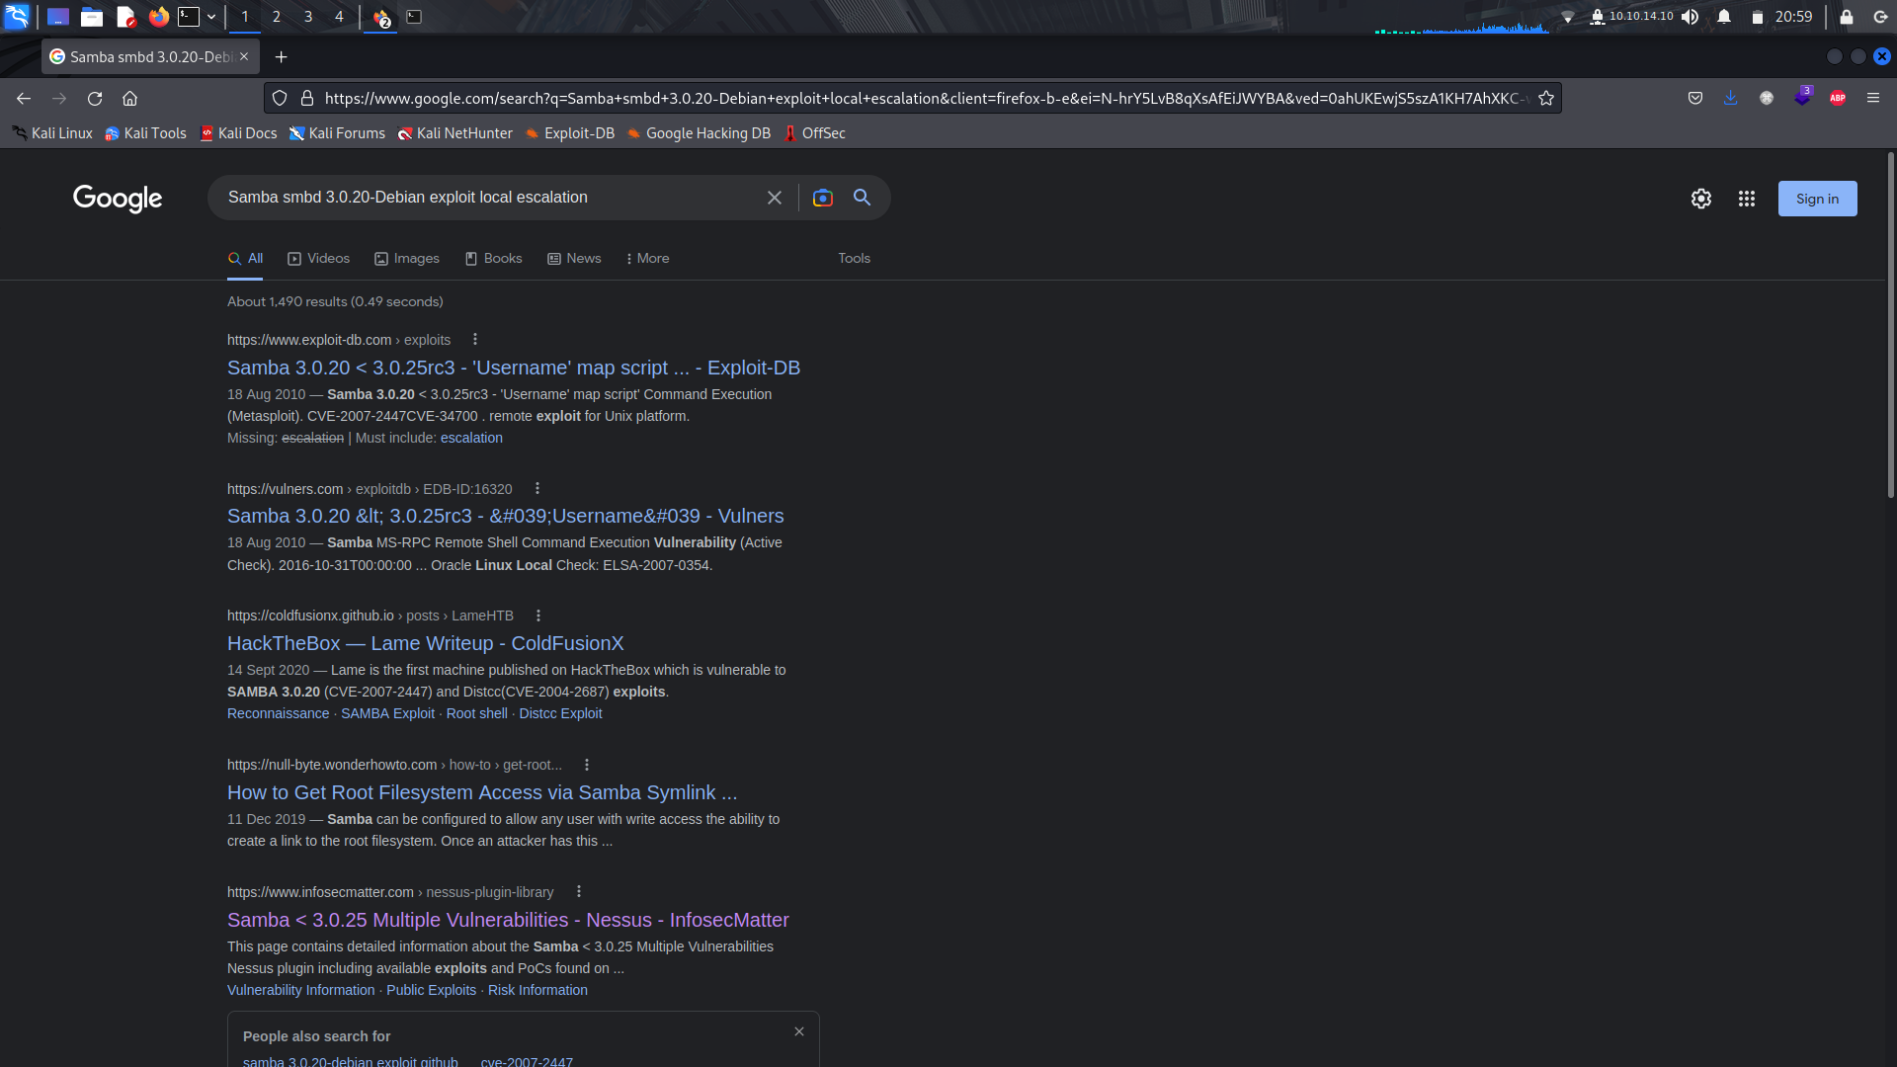Viewport: 1897px width, 1067px height.
Task: Dismiss the People also search for box
Action: (x=799, y=1031)
